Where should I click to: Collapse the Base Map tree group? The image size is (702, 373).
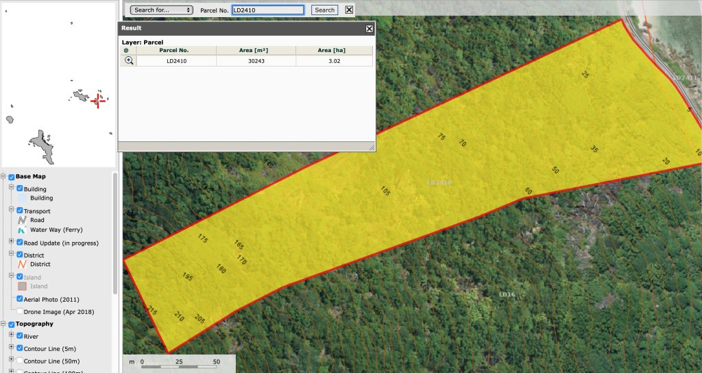[x=3, y=176]
